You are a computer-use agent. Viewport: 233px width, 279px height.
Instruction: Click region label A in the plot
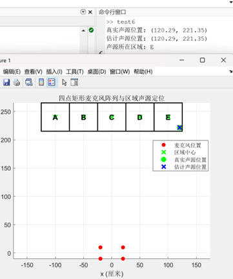coord(56,117)
